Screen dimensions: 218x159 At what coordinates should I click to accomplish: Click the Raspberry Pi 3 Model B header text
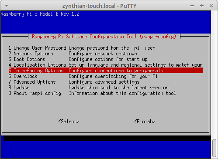click(40, 14)
